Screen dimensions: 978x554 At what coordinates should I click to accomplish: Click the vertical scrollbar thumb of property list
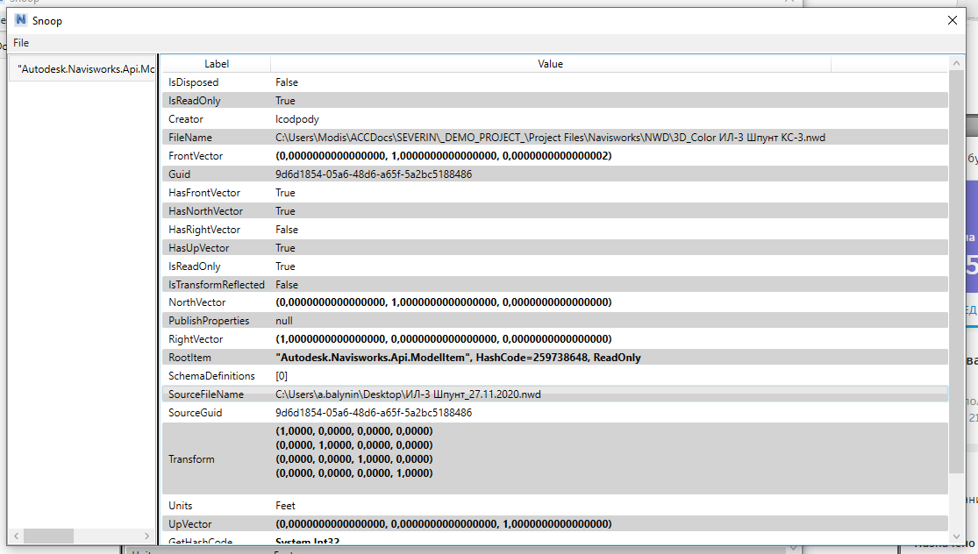[x=956, y=272]
